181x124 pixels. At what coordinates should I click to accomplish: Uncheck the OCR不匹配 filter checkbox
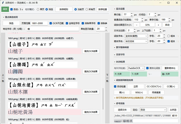pyautogui.click(x=51, y=23)
